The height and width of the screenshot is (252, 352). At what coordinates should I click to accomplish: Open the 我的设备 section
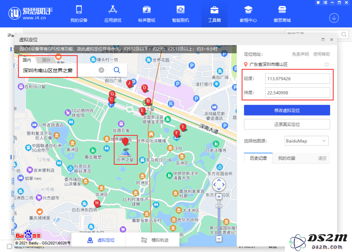click(x=79, y=14)
